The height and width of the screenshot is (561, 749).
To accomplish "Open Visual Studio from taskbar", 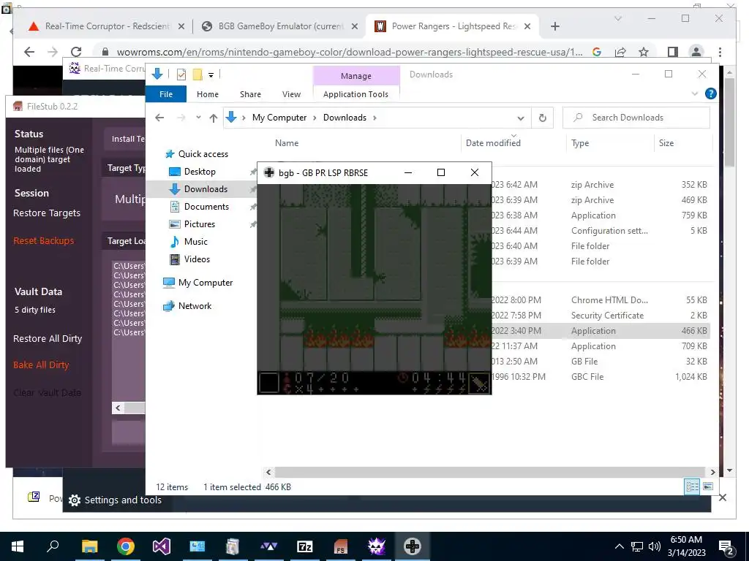I will pos(162,546).
